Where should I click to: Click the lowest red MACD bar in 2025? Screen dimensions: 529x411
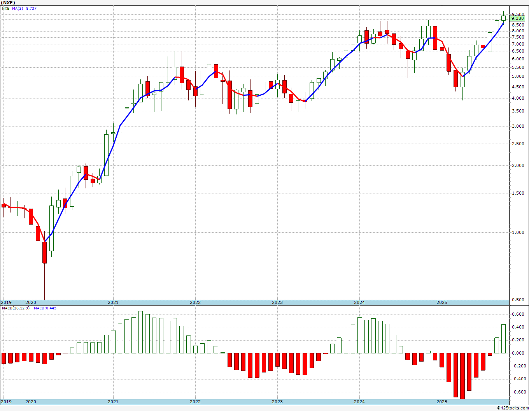click(x=462, y=376)
